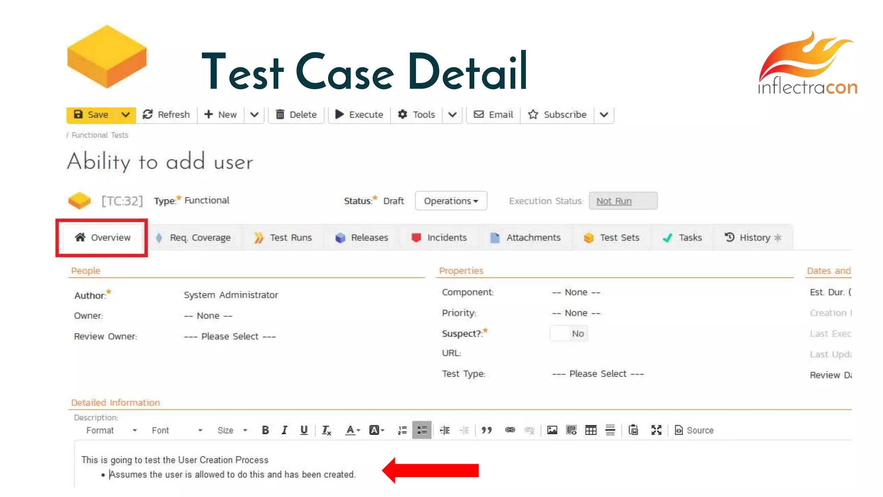Click the TC:32 test case icon
The height and width of the screenshot is (497, 883).
[79, 201]
